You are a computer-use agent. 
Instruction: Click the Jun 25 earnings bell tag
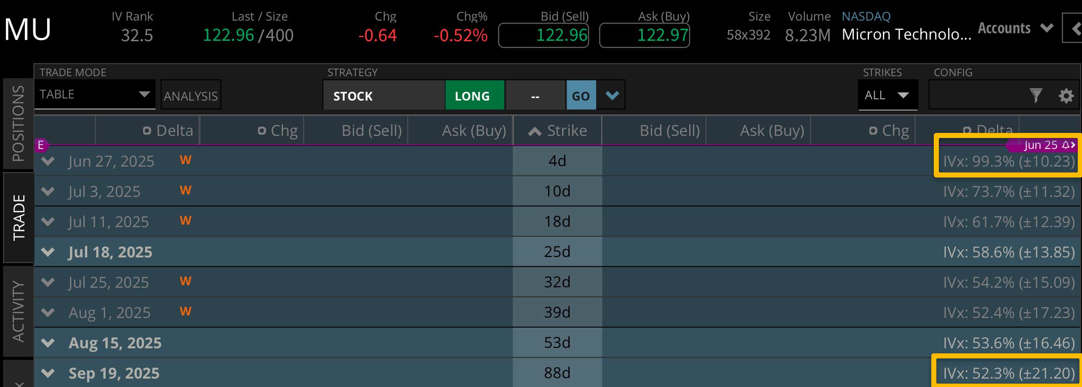coord(1048,145)
